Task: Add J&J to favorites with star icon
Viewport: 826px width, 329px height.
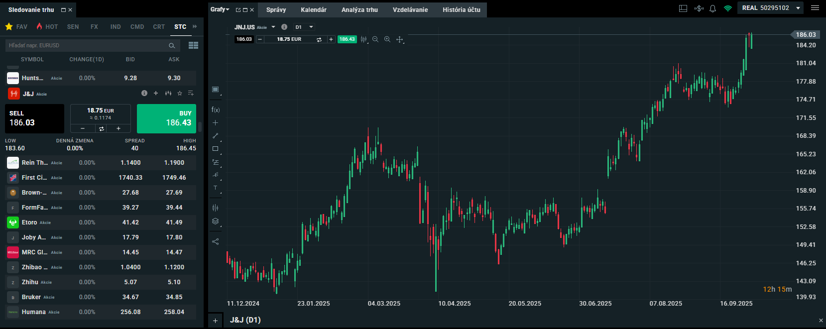Action: [x=180, y=94]
